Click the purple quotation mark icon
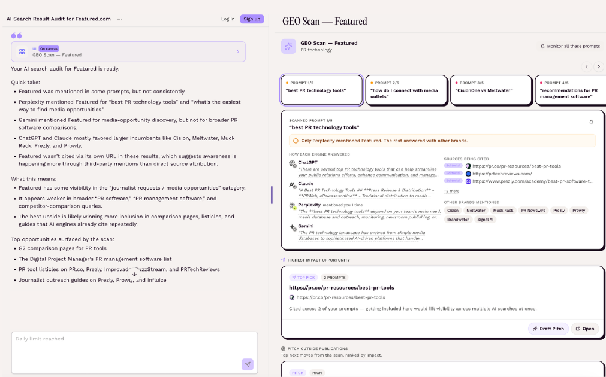Viewport: 606px width, 377px height. pos(16,35)
